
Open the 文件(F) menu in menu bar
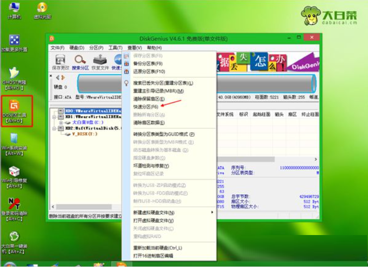(x=57, y=48)
